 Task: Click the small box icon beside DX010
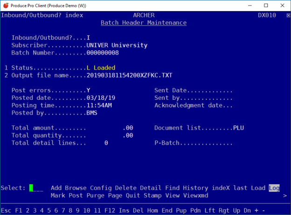(x=288, y=15)
